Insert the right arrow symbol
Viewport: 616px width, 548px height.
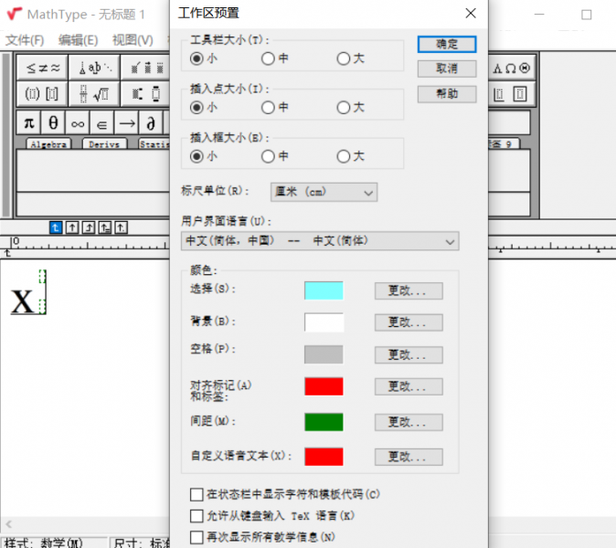click(x=126, y=123)
